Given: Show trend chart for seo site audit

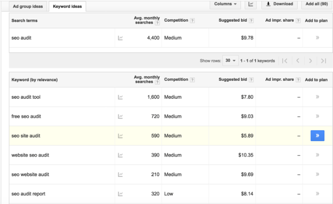Looking at the screenshot, I should click(120, 136).
